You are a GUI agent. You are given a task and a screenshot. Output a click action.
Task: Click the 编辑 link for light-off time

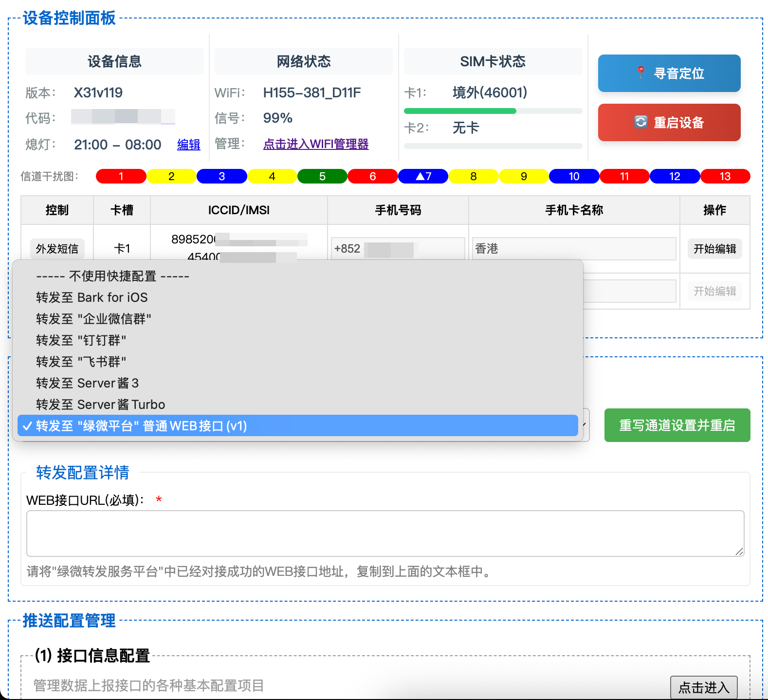(188, 145)
